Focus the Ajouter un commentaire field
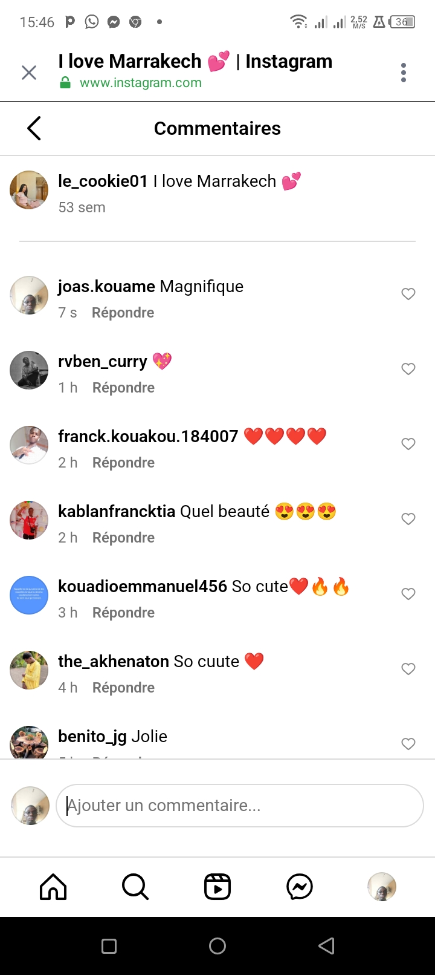Viewport: 435px width, 975px height. [x=240, y=806]
